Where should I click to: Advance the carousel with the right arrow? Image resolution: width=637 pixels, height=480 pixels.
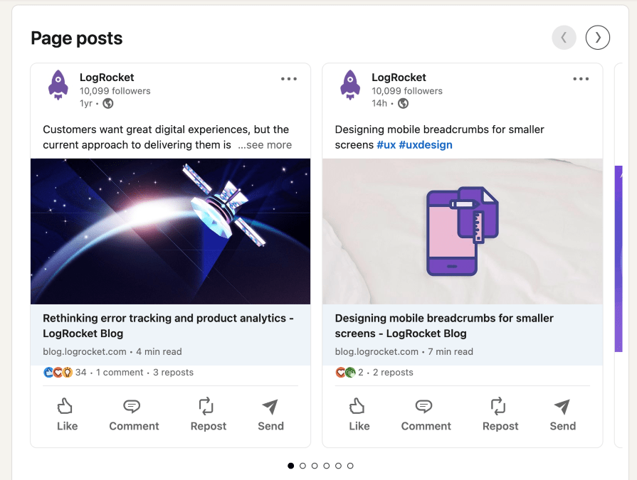(598, 37)
